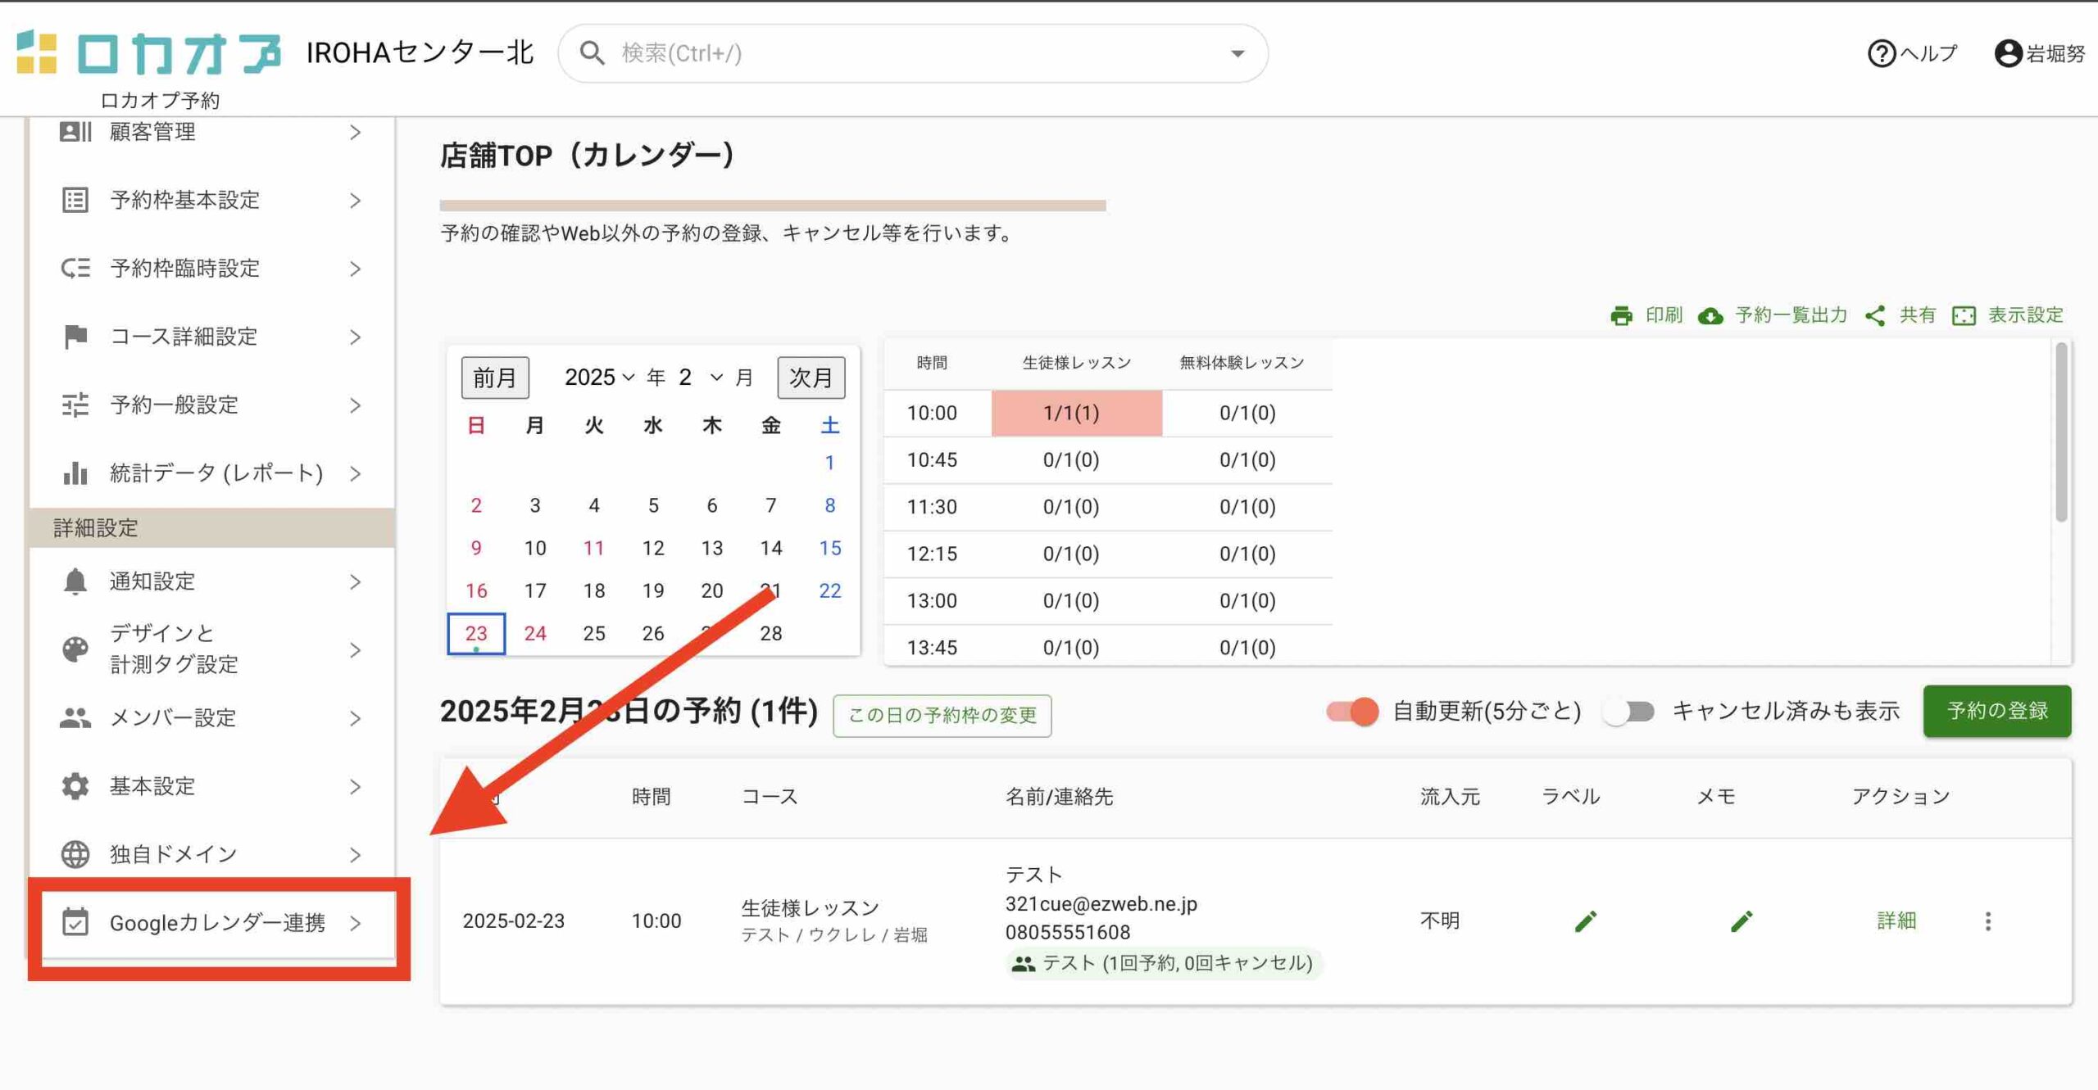
Task: Expand the search box dropdown arrow
Action: 1237,53
